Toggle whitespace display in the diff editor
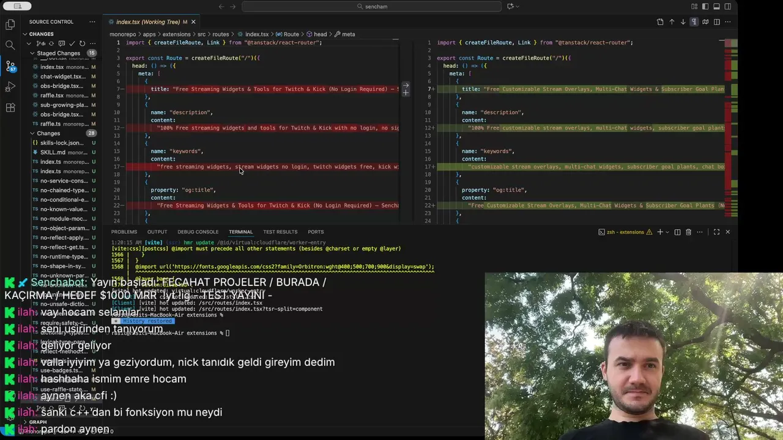Screen dimensions: 783x440 [694, 22]
